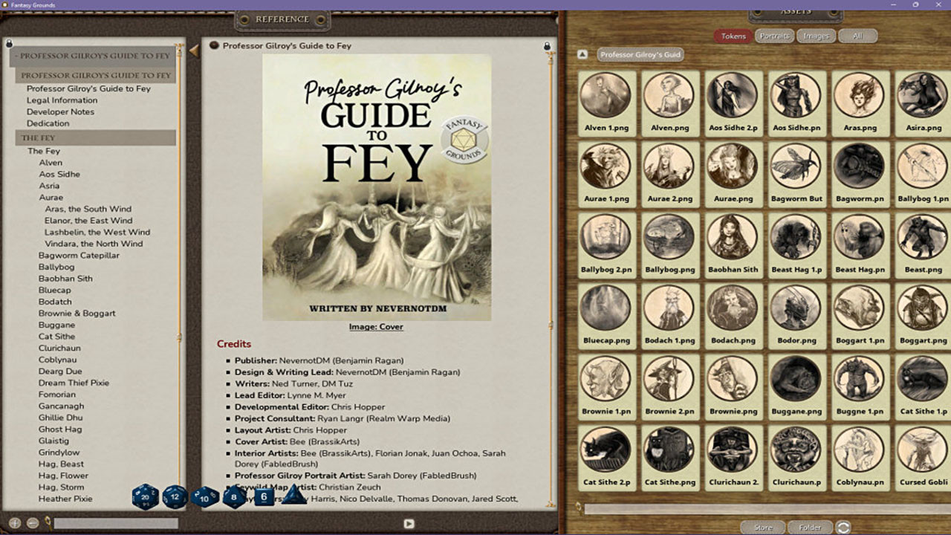Go up one asset folder level
This screenshot has height=535, width=951.
583,54
